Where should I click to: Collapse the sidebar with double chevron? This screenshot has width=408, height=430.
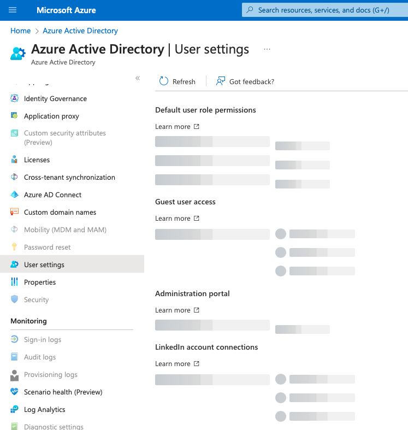(x=138, y=78)
